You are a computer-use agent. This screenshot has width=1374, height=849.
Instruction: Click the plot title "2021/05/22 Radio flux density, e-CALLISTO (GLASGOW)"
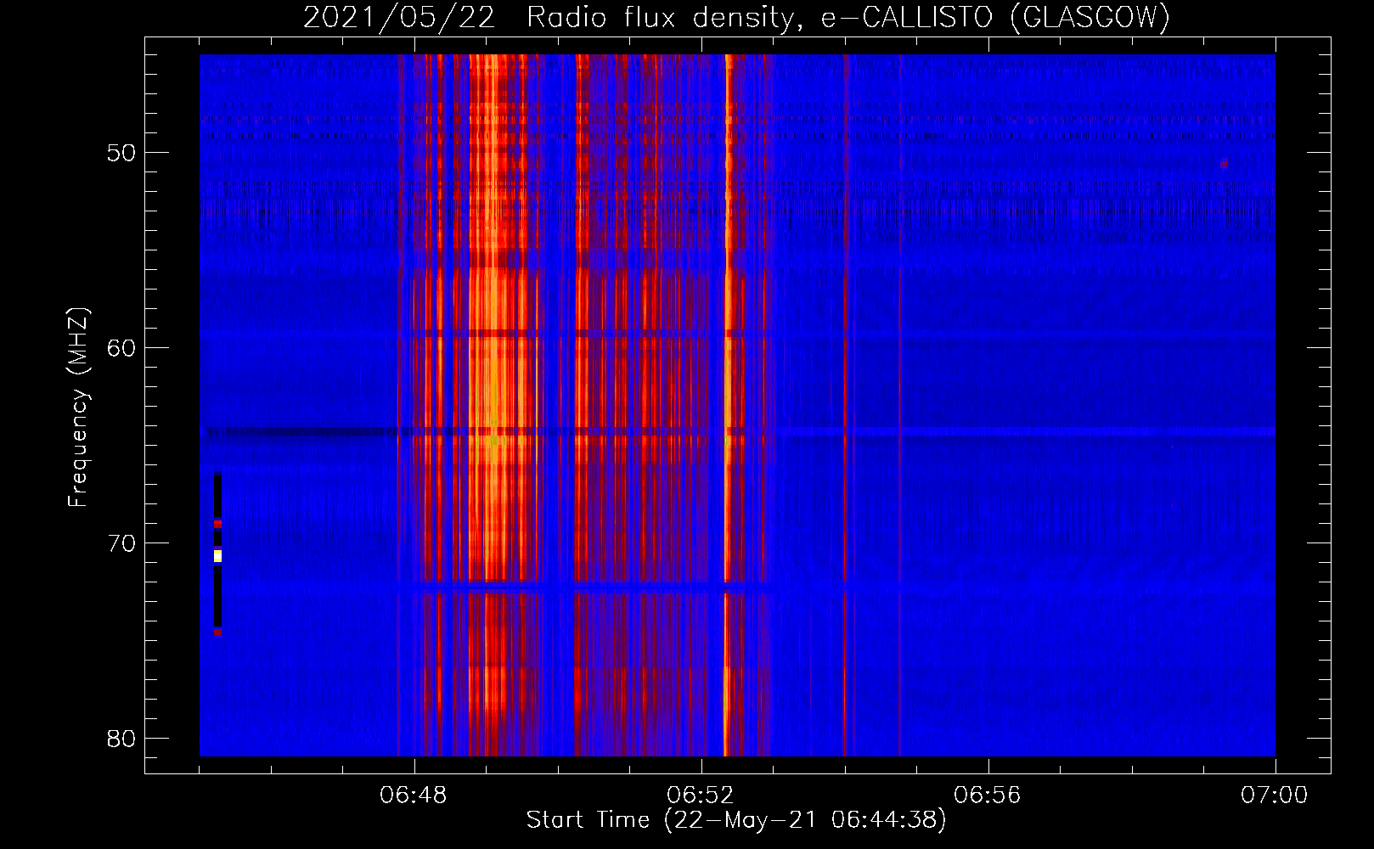(736, 17)
